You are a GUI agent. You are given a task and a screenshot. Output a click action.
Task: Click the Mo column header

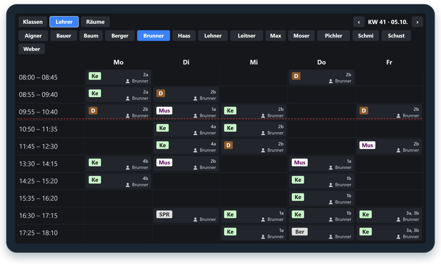click(119, 62)
